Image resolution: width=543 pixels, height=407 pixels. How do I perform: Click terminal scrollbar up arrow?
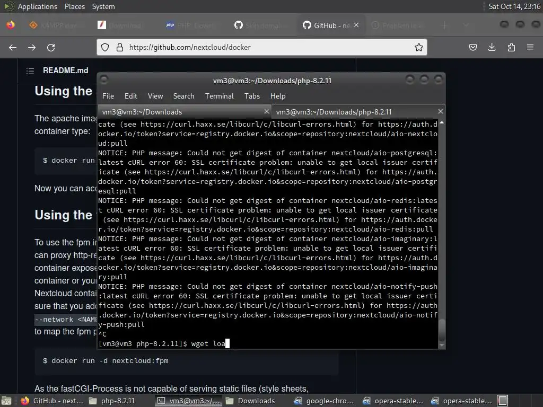tap(442, 123)
